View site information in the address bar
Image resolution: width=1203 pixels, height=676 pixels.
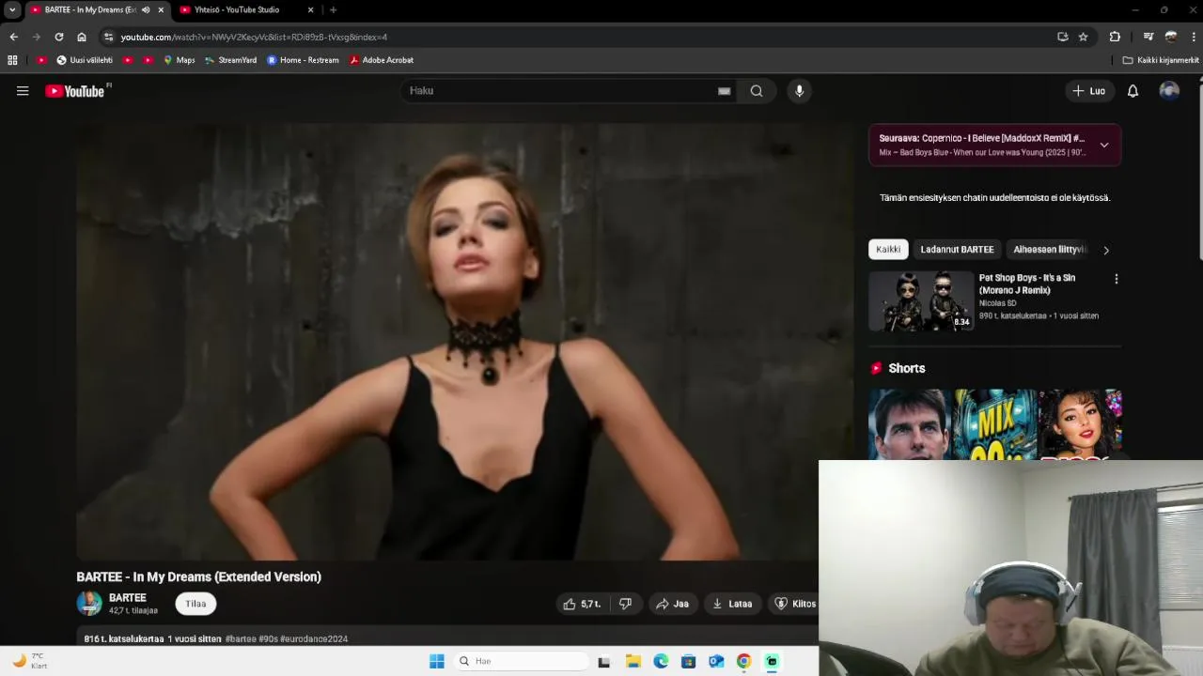point(108,37)
